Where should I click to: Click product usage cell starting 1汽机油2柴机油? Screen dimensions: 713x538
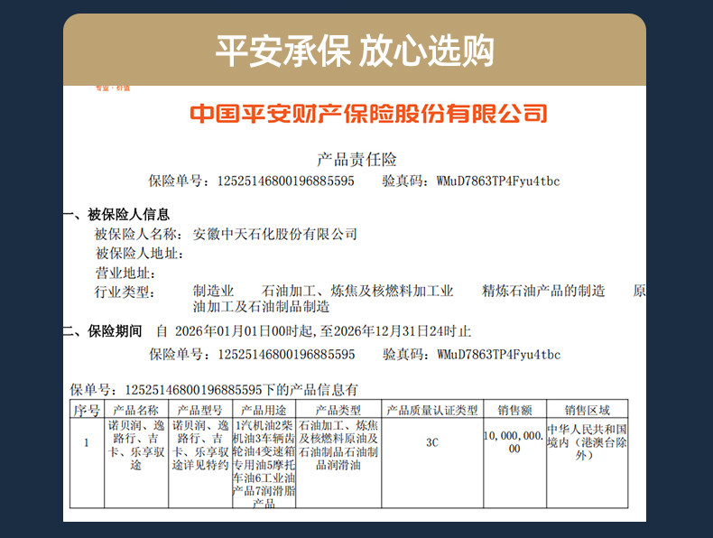click(264, 464)
